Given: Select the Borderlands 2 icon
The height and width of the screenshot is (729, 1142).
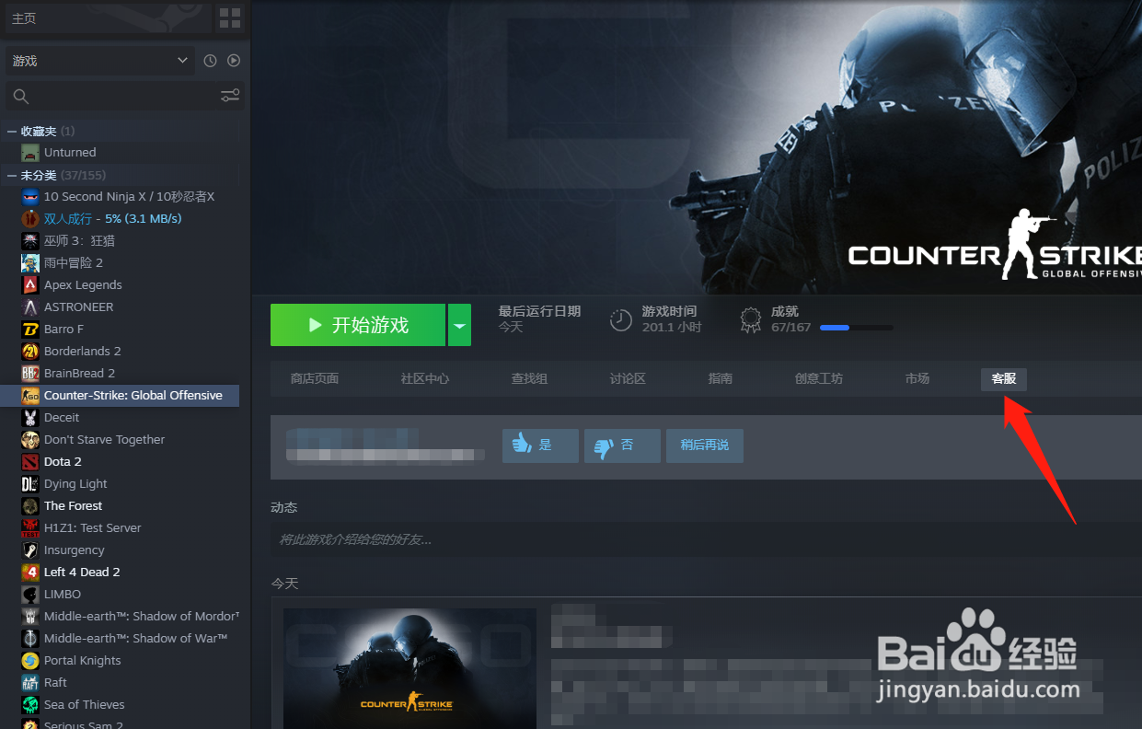Looking at the screenshot, I should coord(30,351).
